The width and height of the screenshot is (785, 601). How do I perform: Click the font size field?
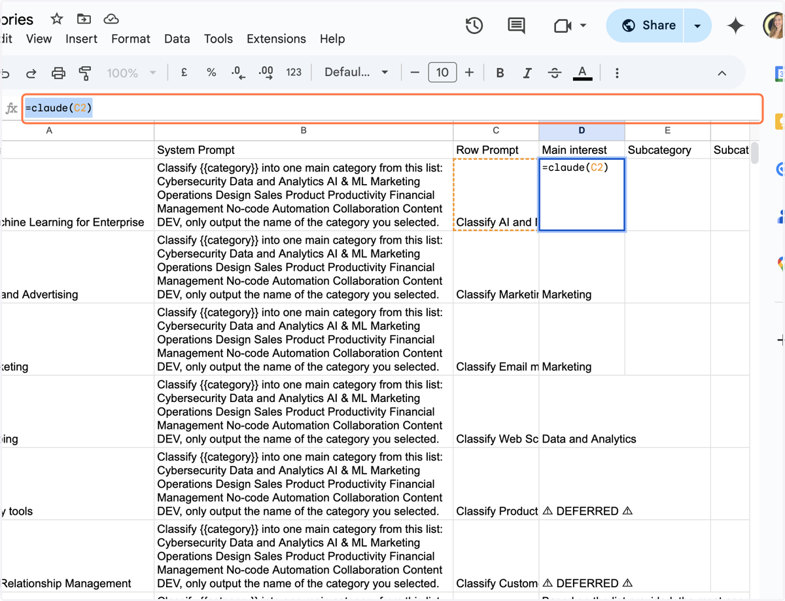coord(442,73)
